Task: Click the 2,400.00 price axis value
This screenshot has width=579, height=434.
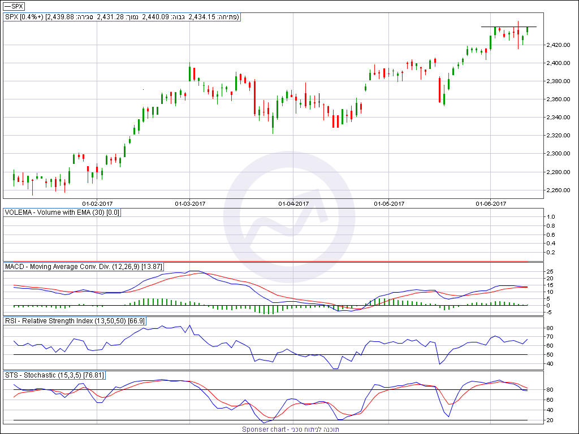Action: click(558, 63)
